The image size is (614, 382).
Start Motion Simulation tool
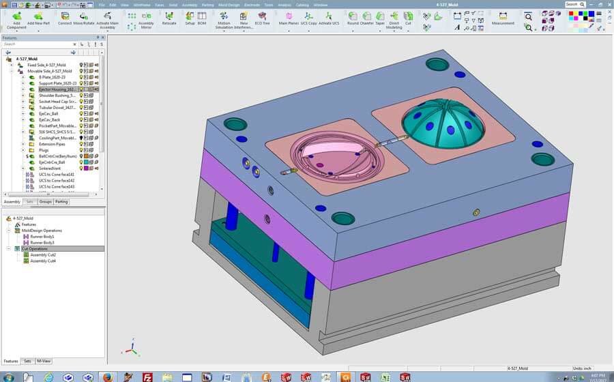click(x=224, y=17)
